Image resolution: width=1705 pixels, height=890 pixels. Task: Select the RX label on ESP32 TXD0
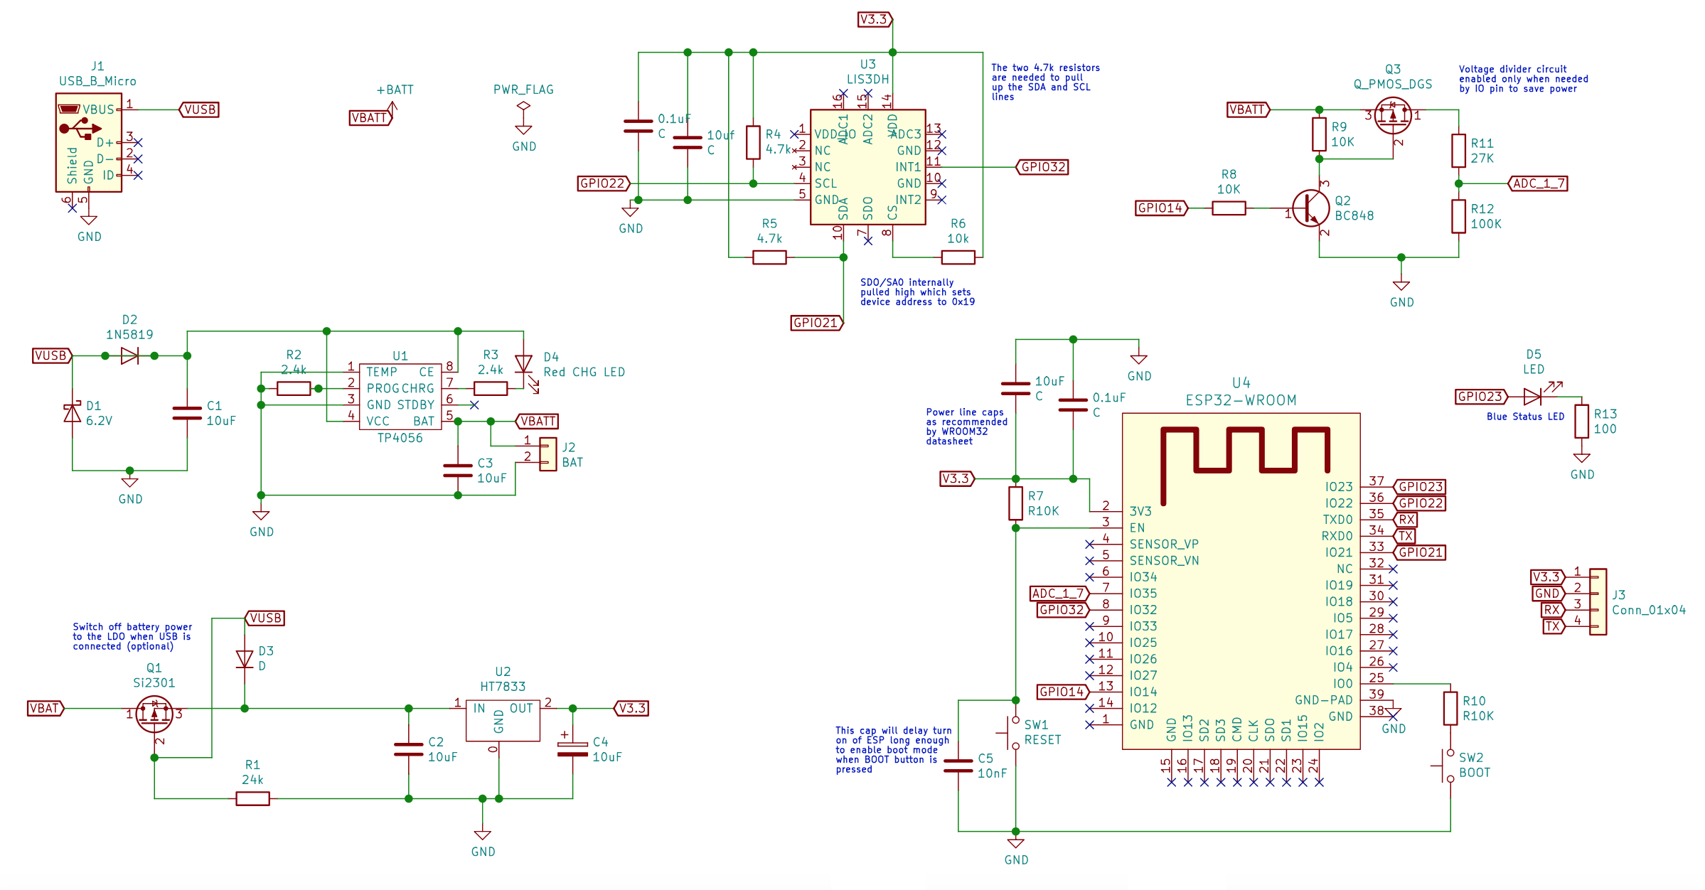[x=1405, y=520]
